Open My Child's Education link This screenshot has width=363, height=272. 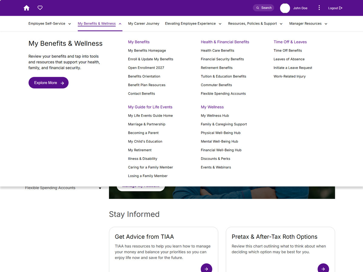click(145, 141)
